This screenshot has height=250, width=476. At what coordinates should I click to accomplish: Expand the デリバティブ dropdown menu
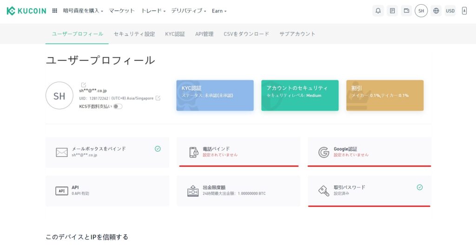point(189,11)
